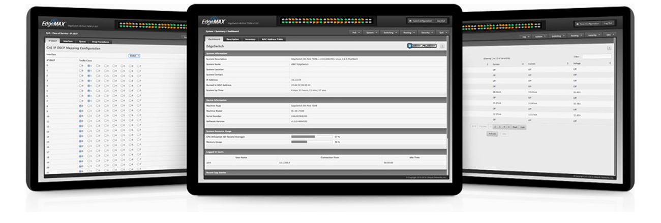Screen dimensions: 661x223
Task: Select traffic class 7 for IP DSCP 0
Action: pyautogui.click(x=139, y=66)
